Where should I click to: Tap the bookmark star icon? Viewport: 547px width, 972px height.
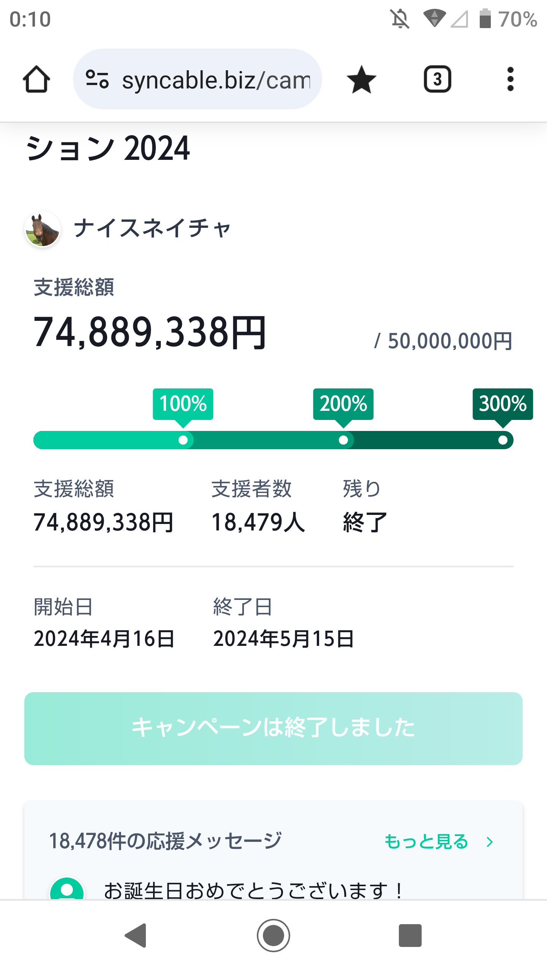pyautogui.click(x=361, y=79)
